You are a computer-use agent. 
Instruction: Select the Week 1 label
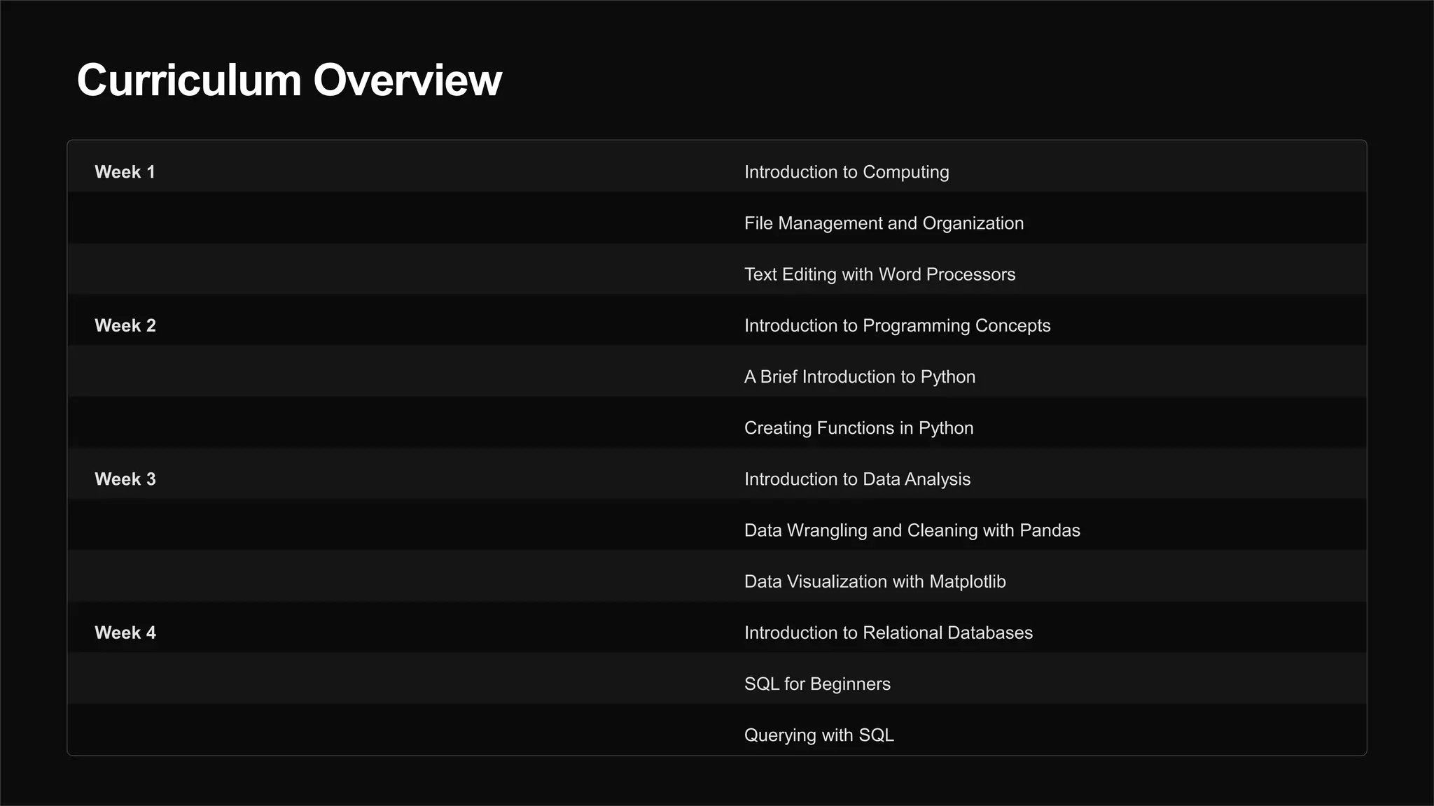pyautogui.click(x=125, y=172)
